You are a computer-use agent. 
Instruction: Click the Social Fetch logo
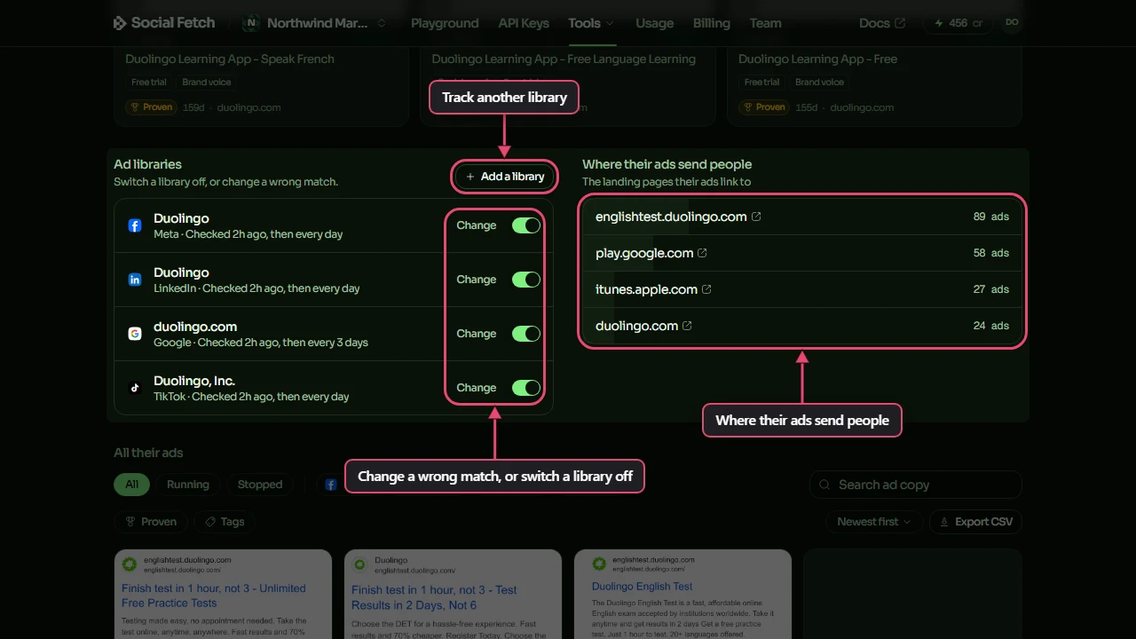pos(164,23)
